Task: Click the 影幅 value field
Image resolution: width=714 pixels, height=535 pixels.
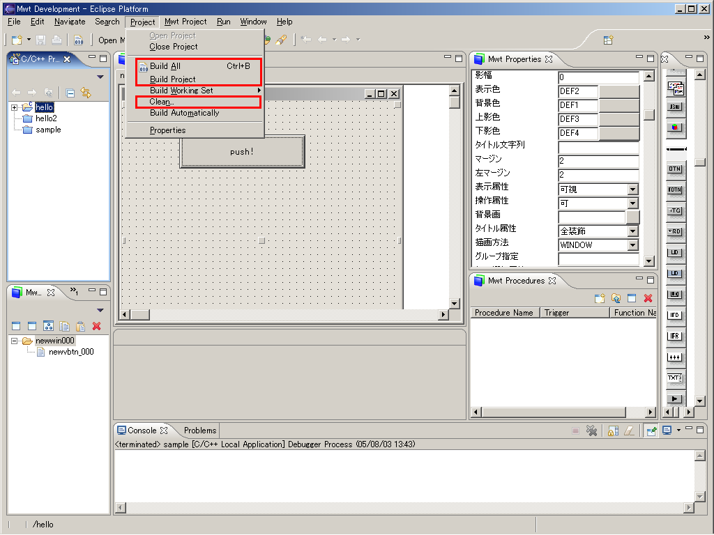Action: 598,77
